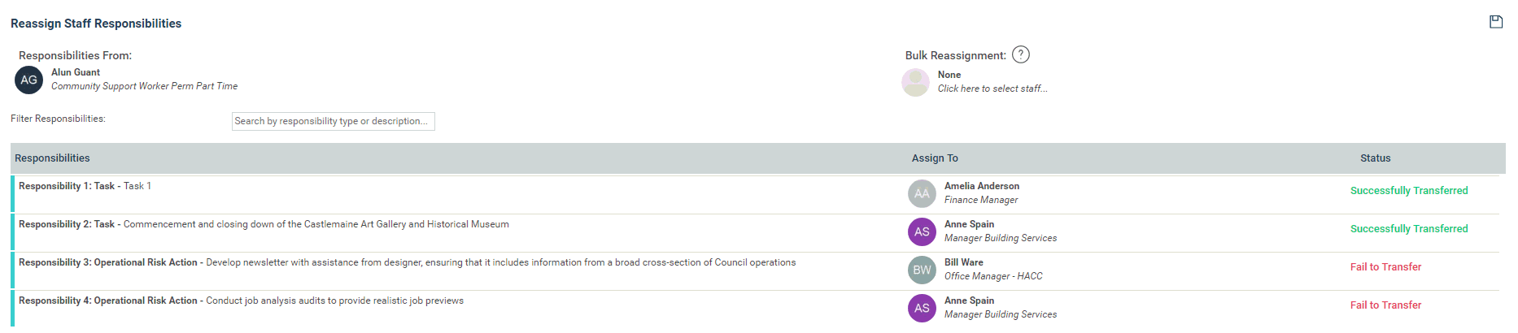Click the Assign To column header
Image resolution: width=1518 pixels, height=333 pixels.
coord(935,158)
